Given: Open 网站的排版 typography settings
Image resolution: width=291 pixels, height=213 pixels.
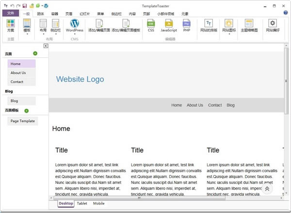Looking at the screenshot, I should coord(209,25).
